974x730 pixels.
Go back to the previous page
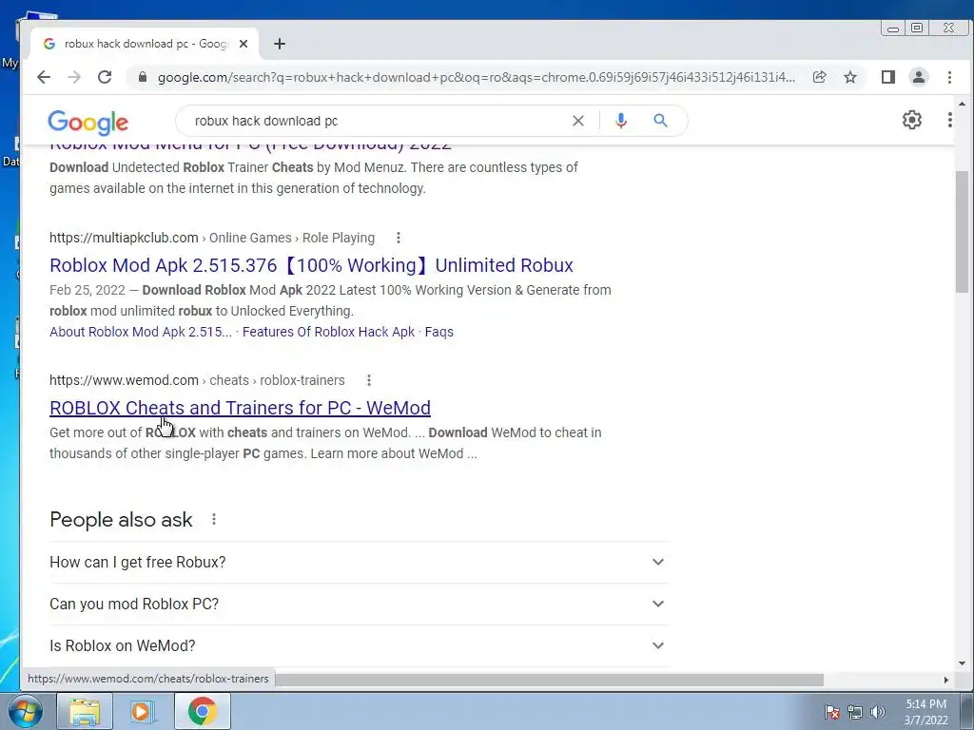coord(44,77)
